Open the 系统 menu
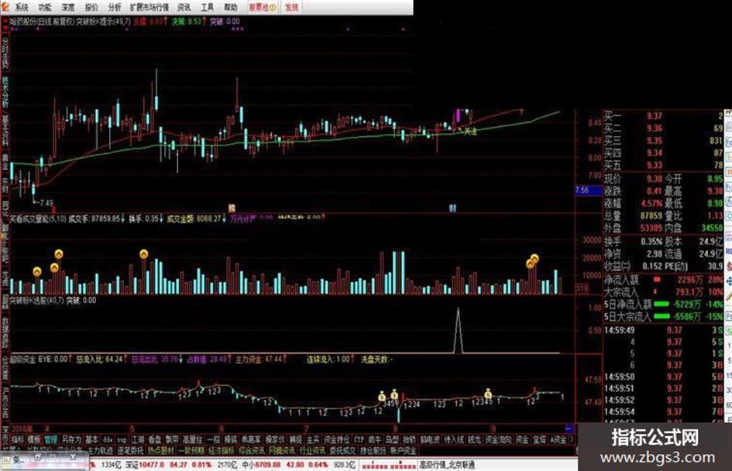 (x=22, y=7)
